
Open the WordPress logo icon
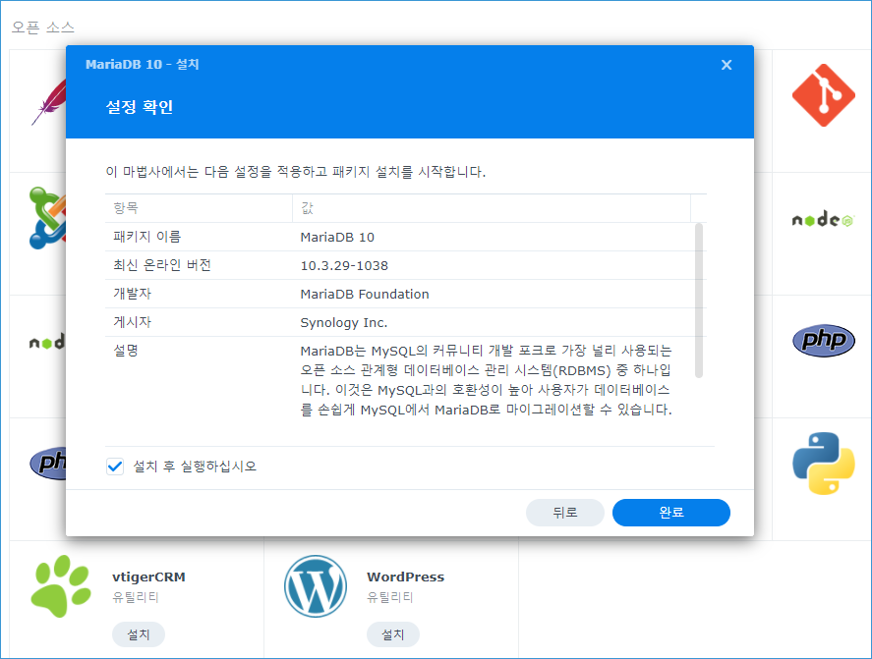[316, 585]
